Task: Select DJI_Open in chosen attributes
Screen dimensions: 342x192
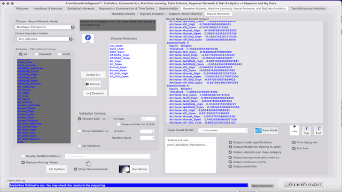Action: tap(116, 46)
